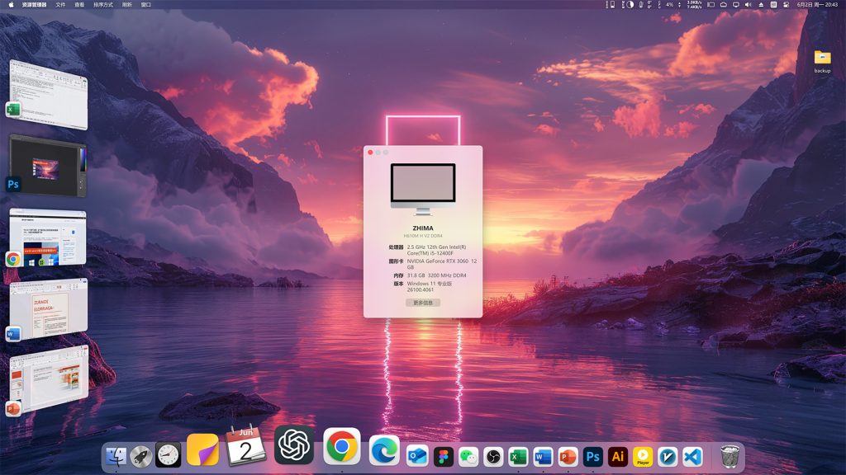Open Microsoft Edge in the dock
Viewport: 846px width, 475px height.
(x=384, y=450)
